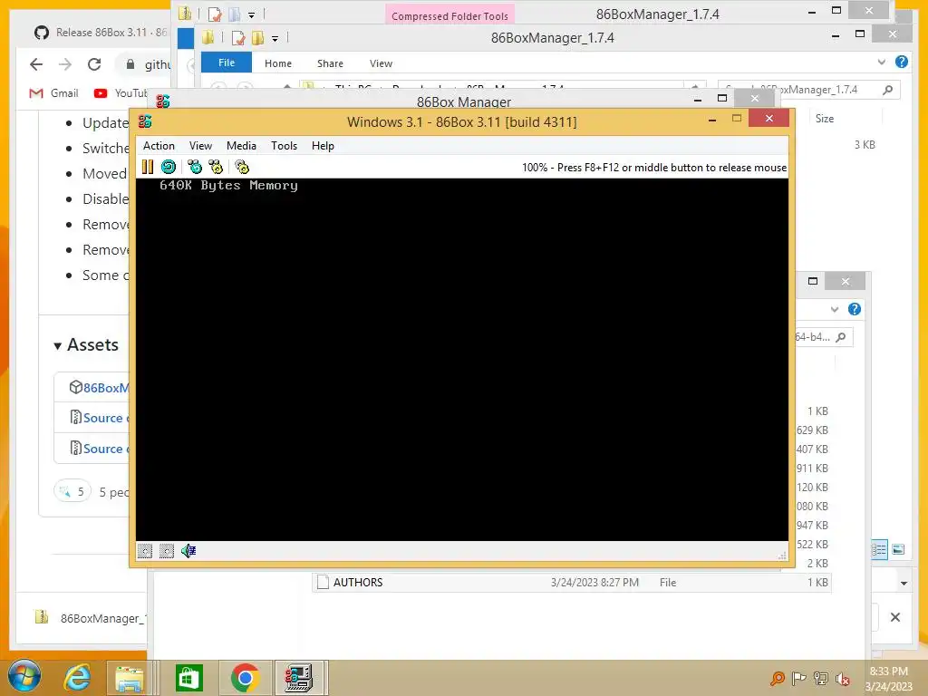
Task: Open Windows Store from taskbar
Action: click(x=189, y=678)
